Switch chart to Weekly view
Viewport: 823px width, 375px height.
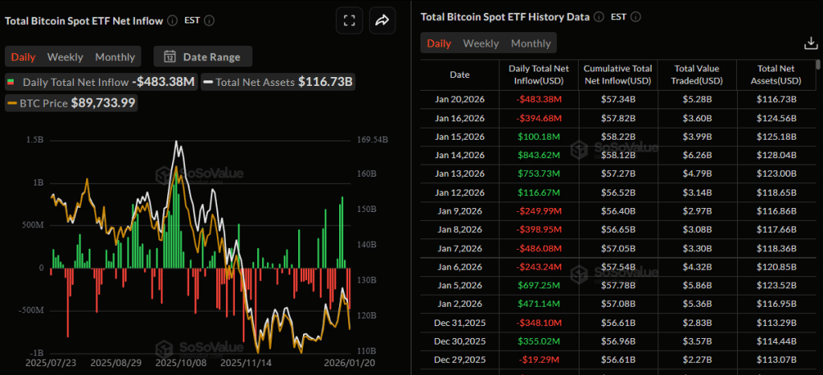[65, 56]
